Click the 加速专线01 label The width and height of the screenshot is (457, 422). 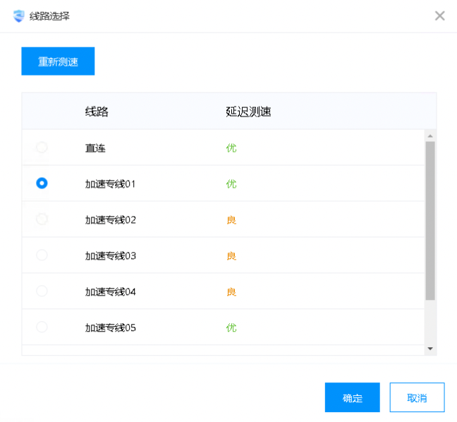pos(110,184)
